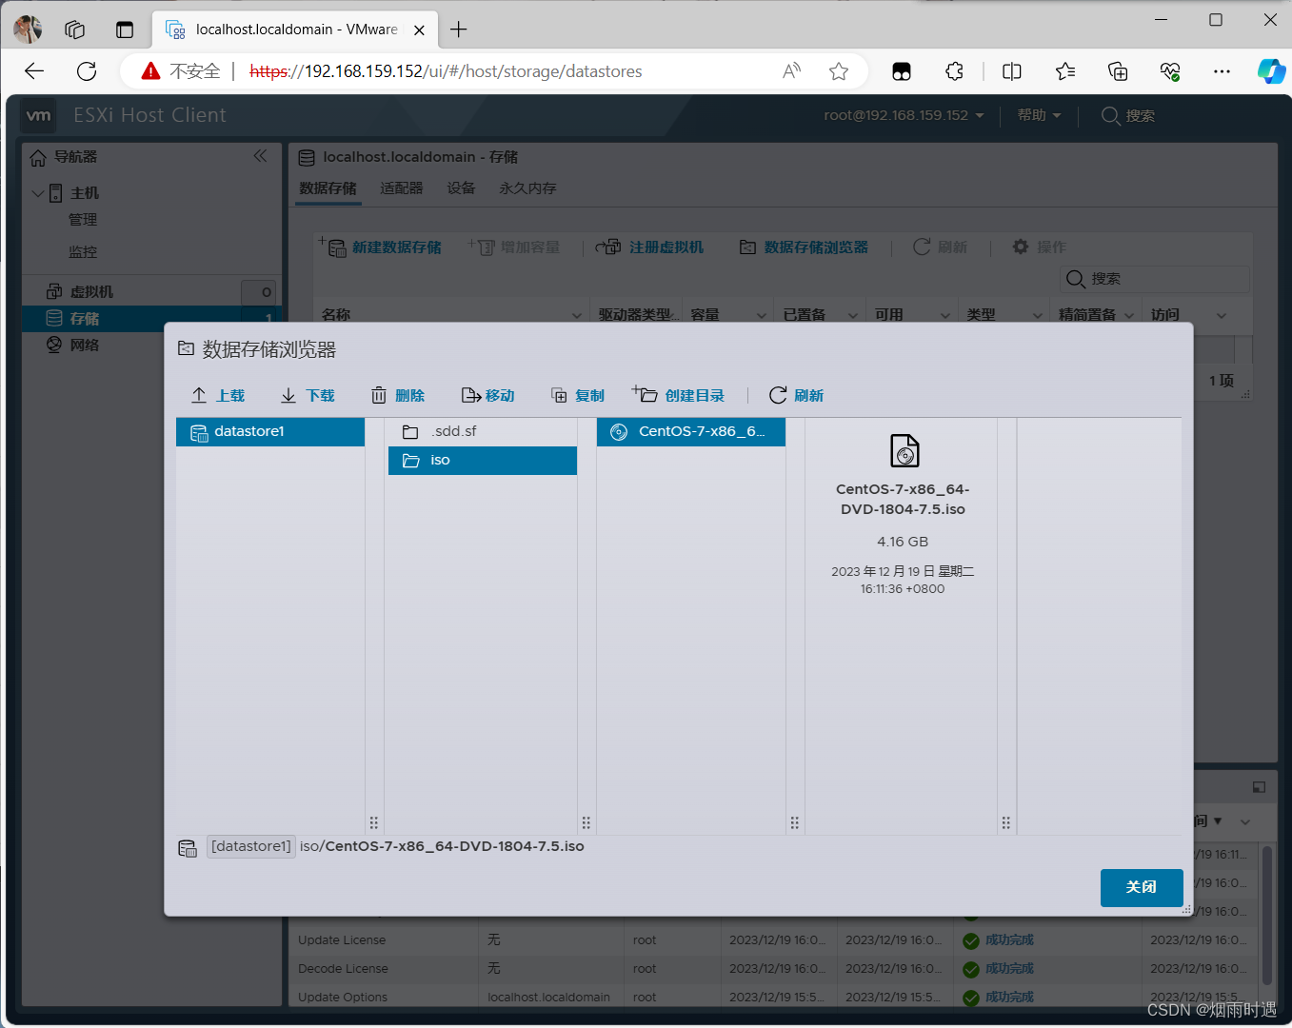Switch to Datastores (数据存储) tab
The image size is (1292, 1028).
pos(328,188)
